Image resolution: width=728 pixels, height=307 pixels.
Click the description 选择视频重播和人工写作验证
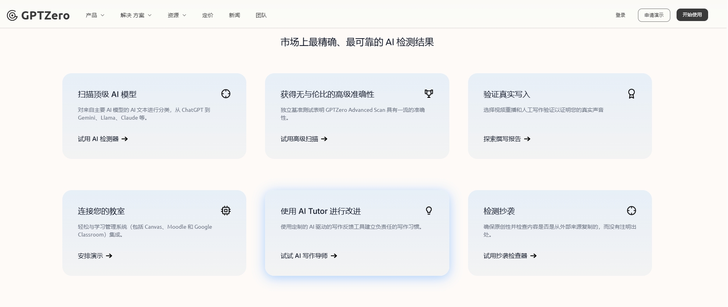coord(544,110)
